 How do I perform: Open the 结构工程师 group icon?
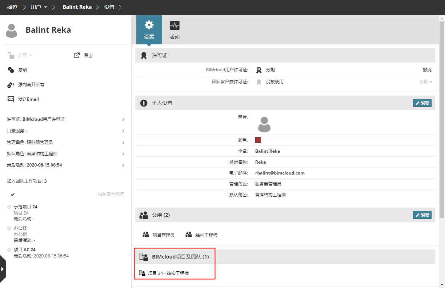(189, 235)
